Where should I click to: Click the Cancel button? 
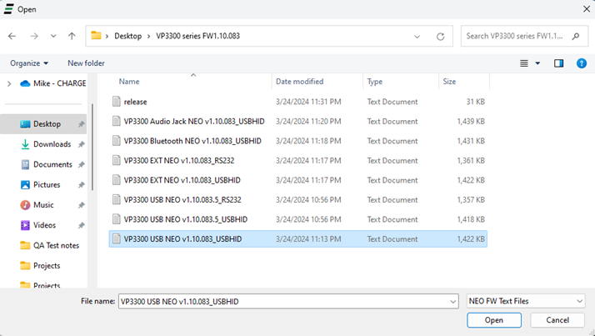(x=557, y=320)
